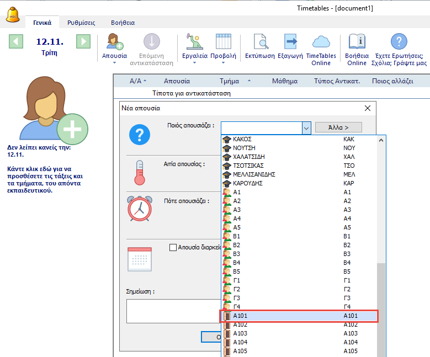Close the Νέα απουσία dialog

click(368, 109)
